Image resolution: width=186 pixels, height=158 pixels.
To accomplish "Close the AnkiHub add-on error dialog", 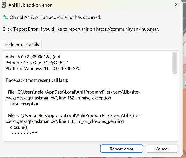I will (x=176, y=5).
